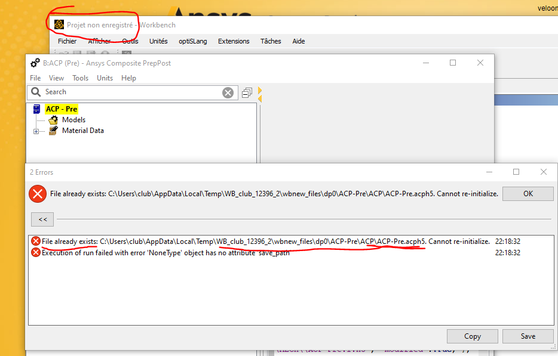The width and height of the screenshot is (558, 356).
Task: Select the ACP - Pre tree item
Action: click(62, 109)
